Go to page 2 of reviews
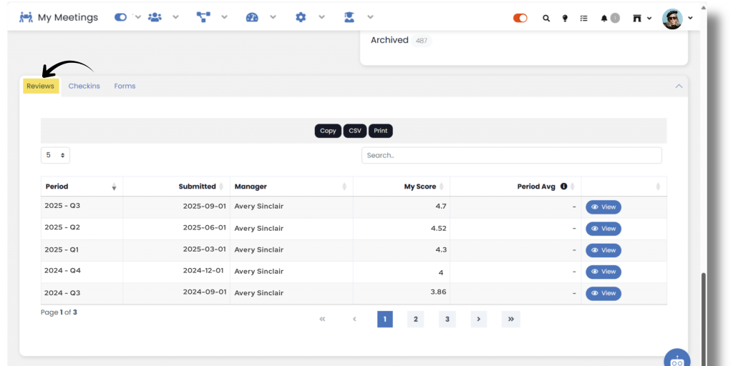Viewport: 733px width, 366px height. click(416, 320)
